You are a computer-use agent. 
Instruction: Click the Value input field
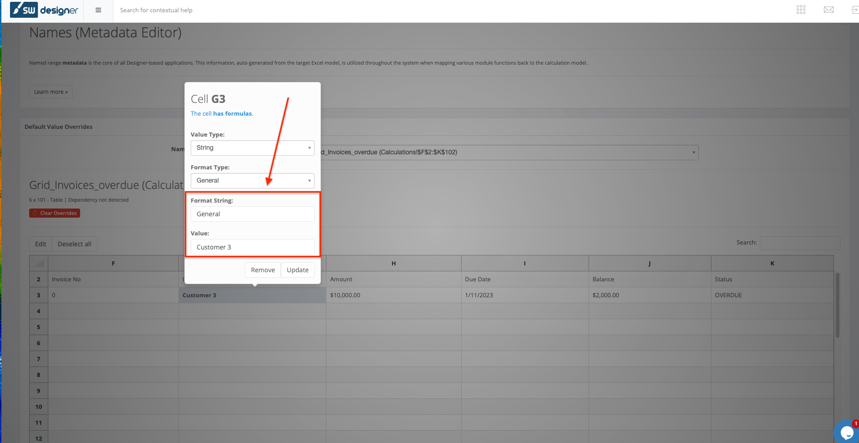[252, 247]
